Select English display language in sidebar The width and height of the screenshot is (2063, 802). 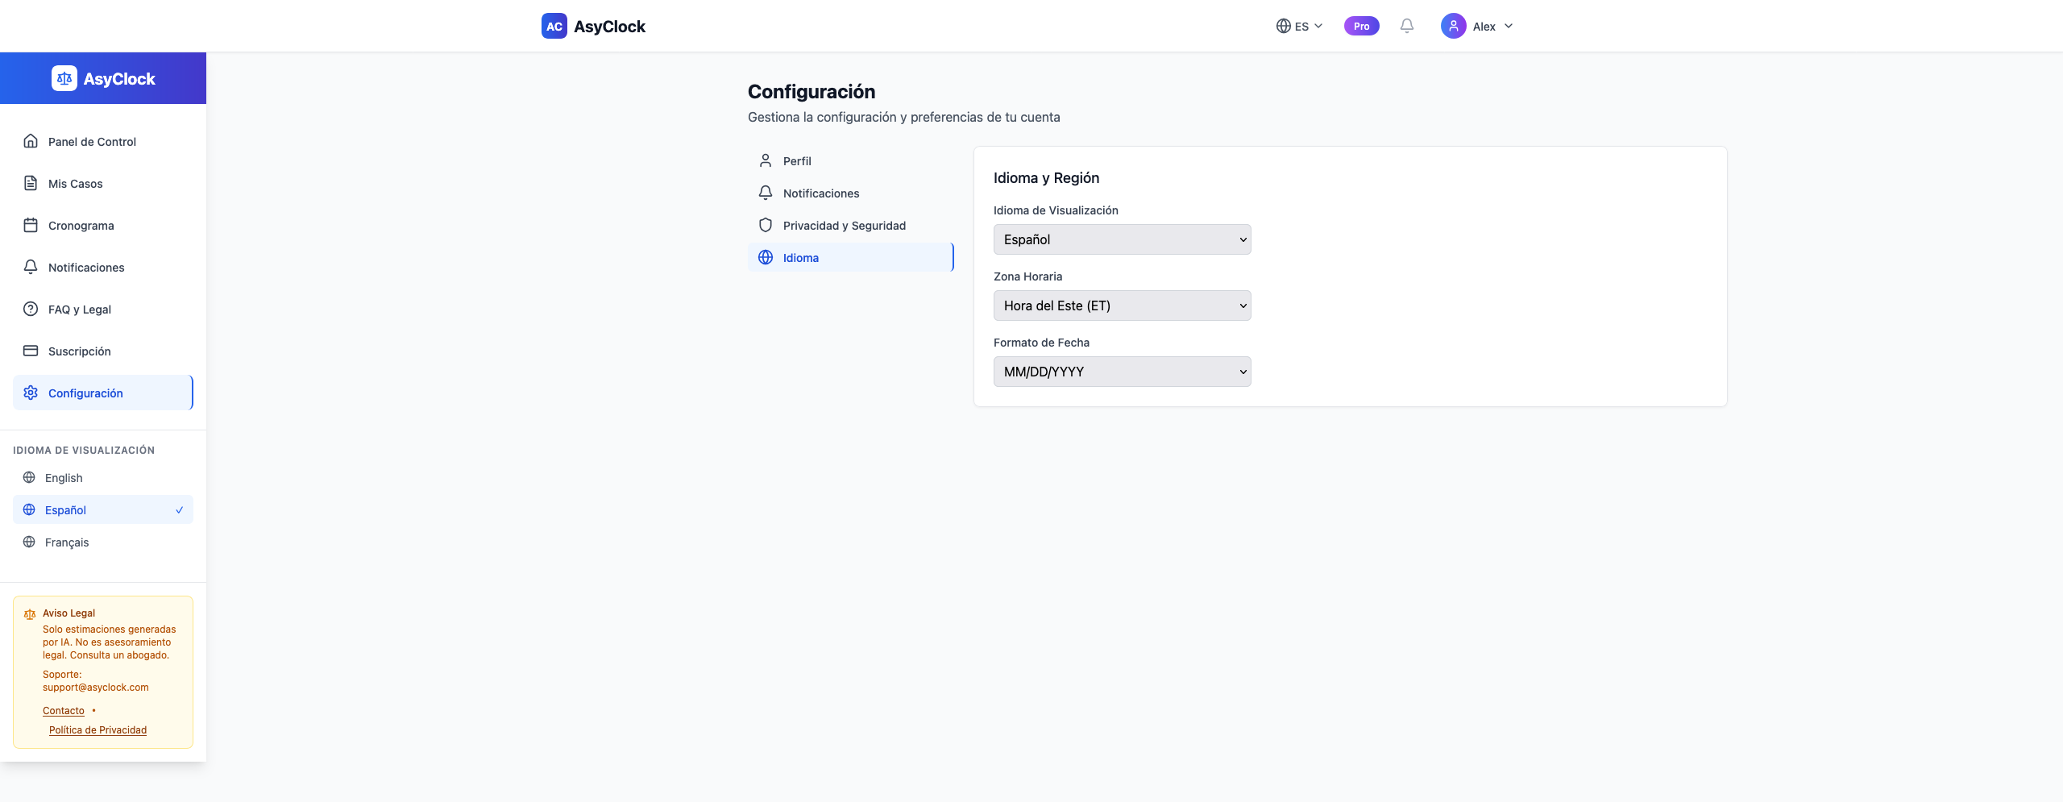(64, 477)
